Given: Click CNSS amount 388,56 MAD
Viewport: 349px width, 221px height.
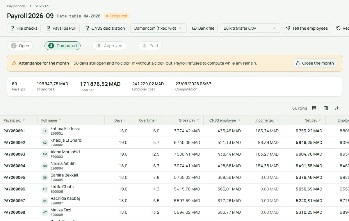Looking at the screenshot, I should (229, 178).
